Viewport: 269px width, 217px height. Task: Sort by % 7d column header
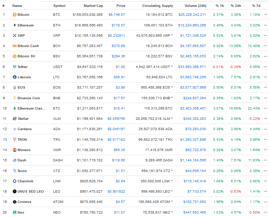point(256,5)
